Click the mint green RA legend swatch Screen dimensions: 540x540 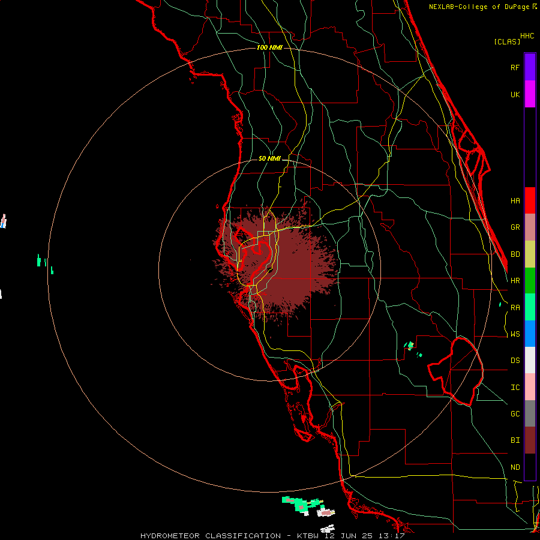(530, 307)
